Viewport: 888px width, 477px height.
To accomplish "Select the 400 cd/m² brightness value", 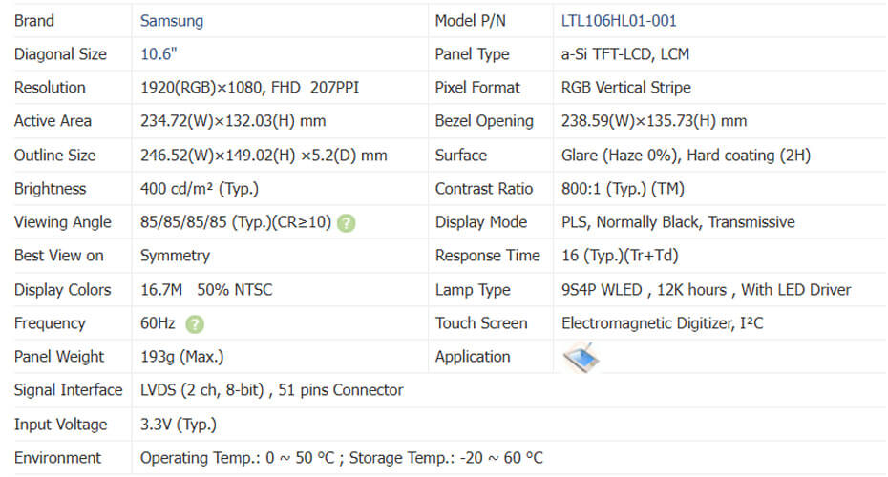I will 200,189.
